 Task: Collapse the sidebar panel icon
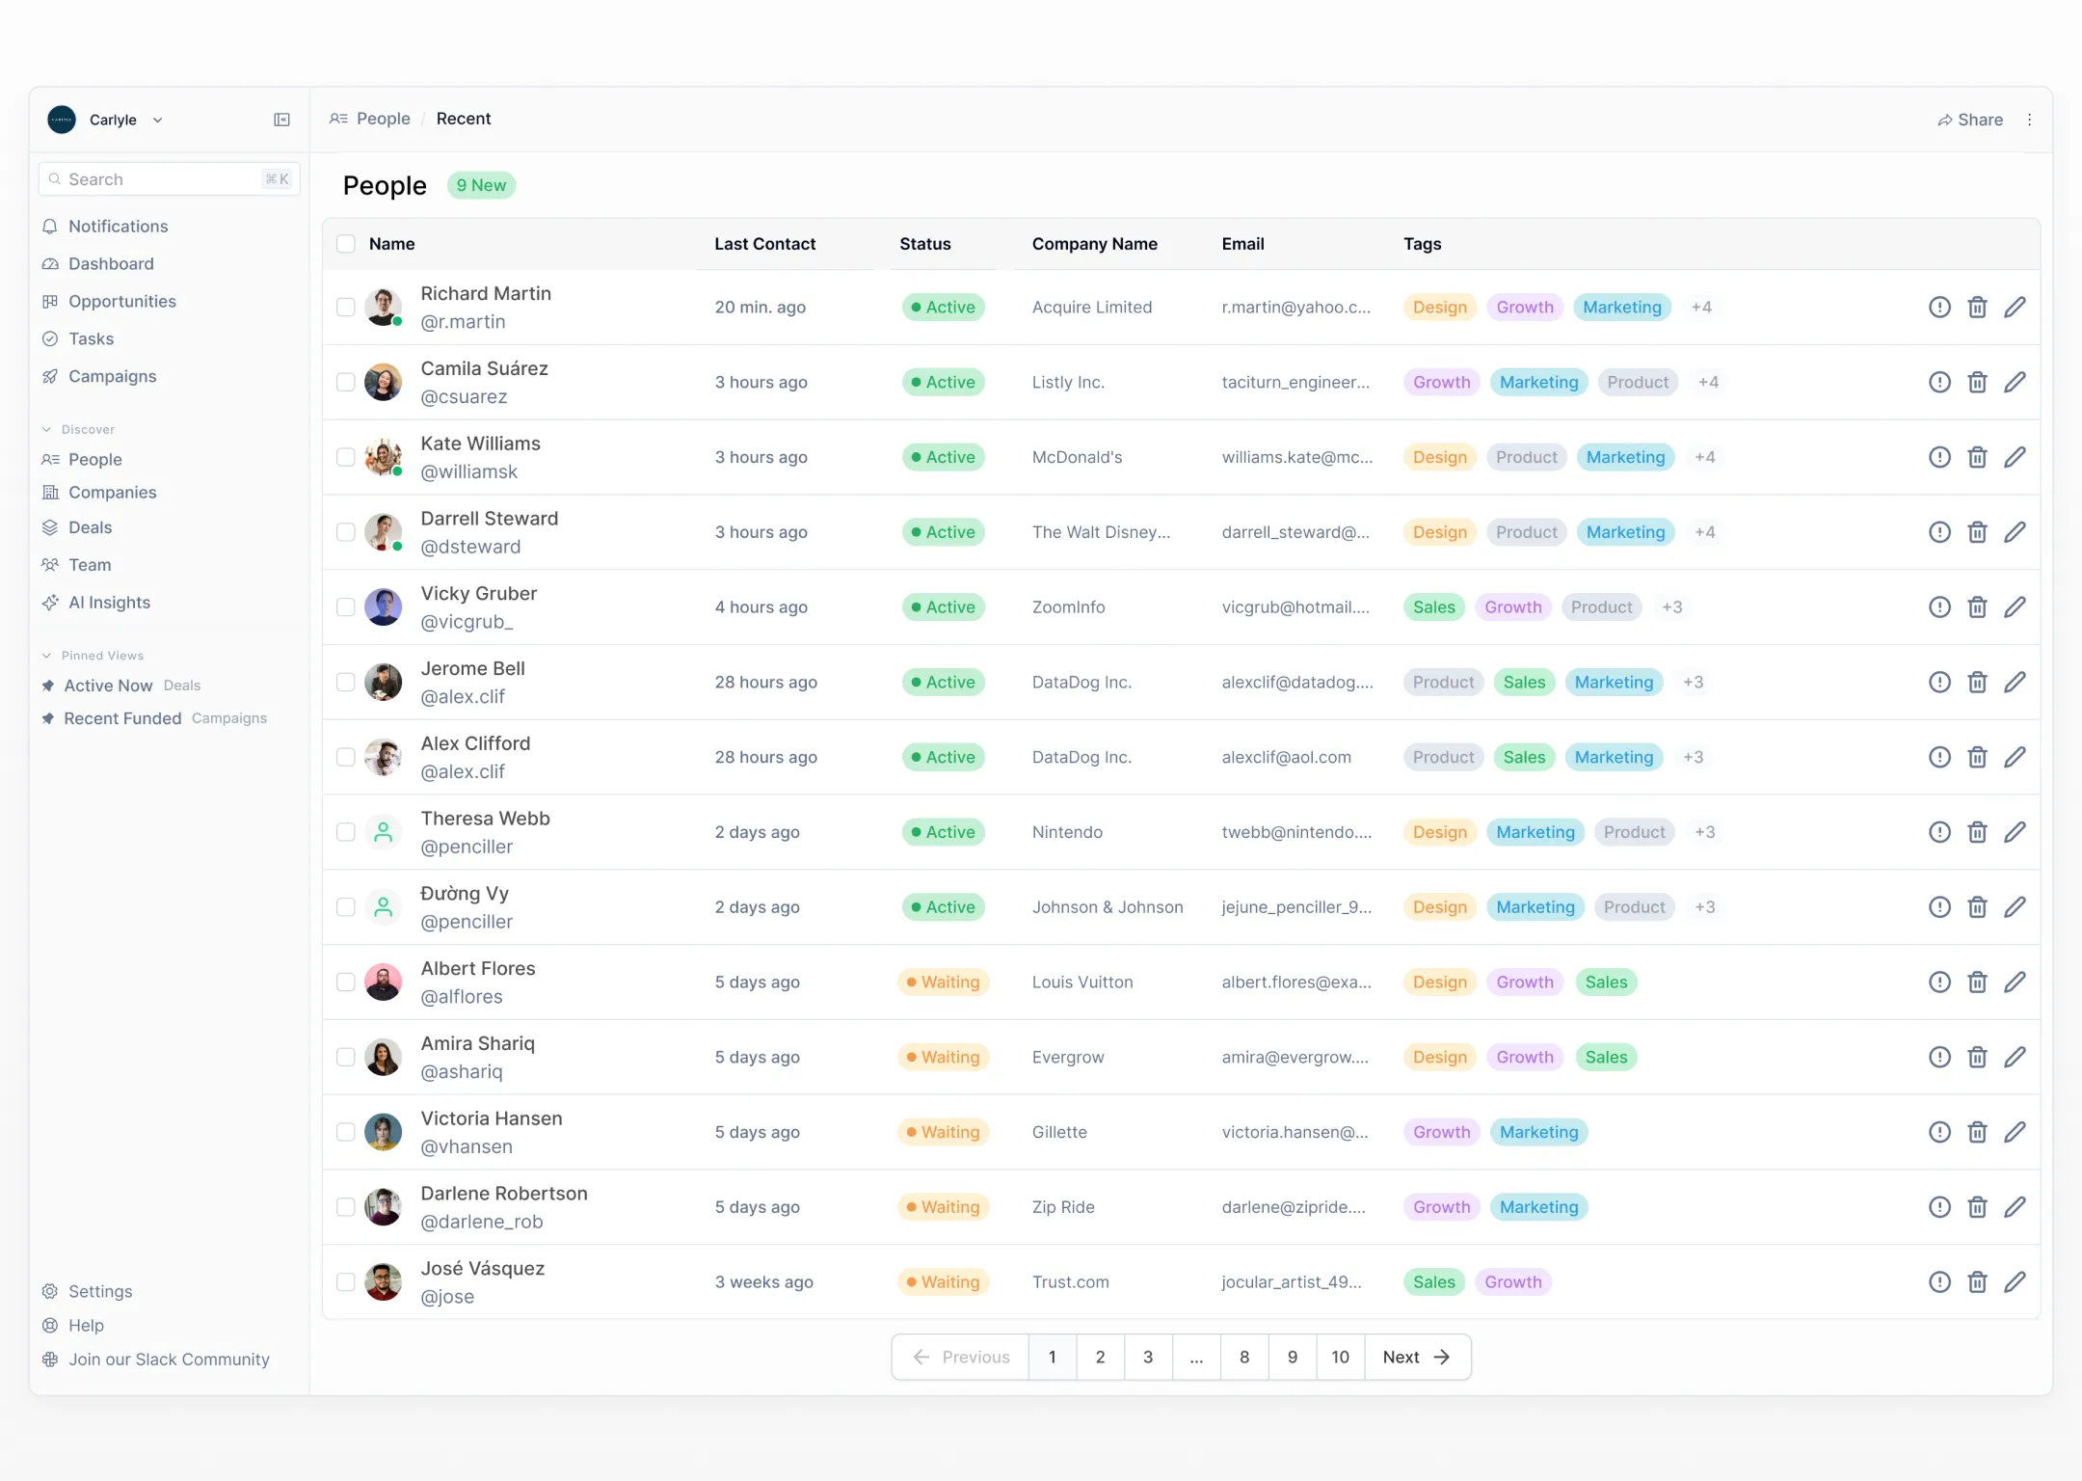[281, 120]
